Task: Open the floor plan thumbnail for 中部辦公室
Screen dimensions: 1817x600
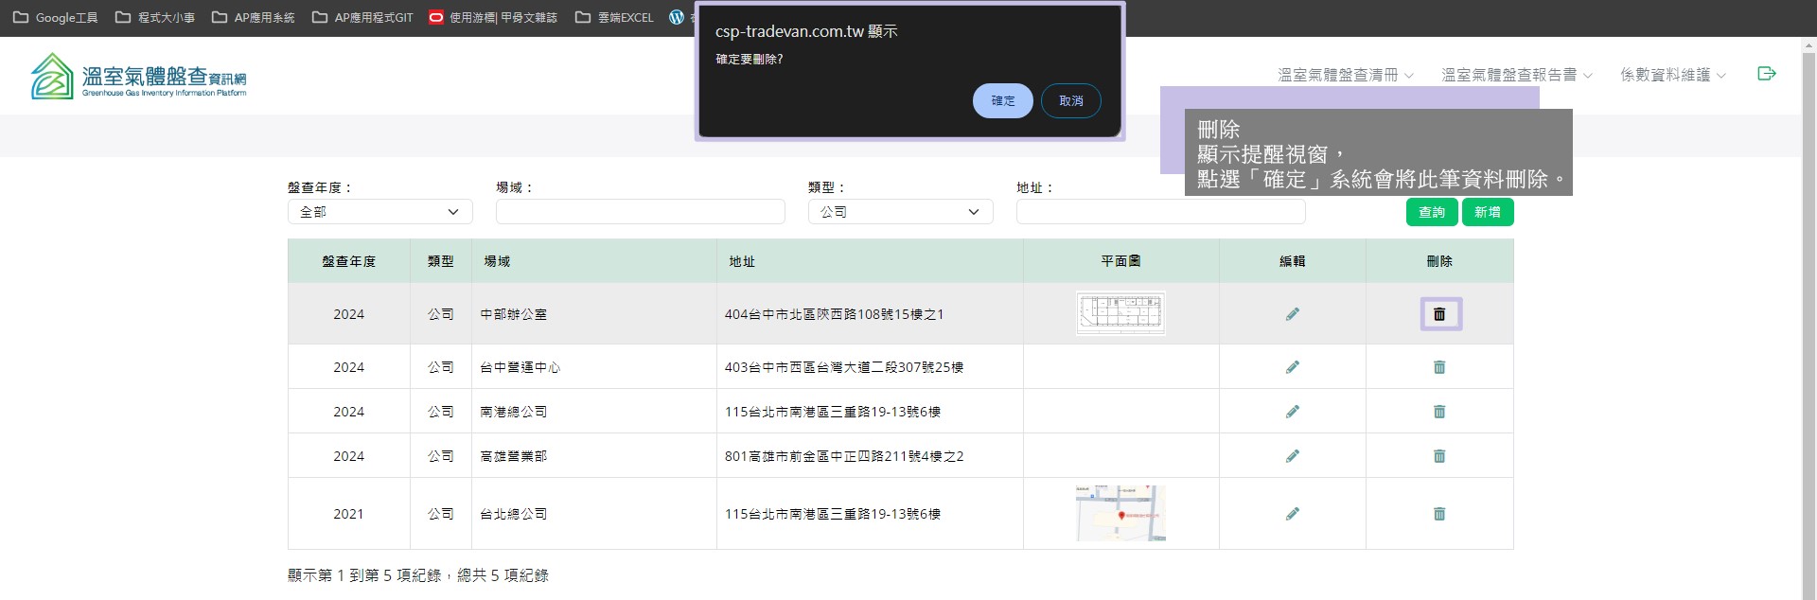Action: 1120,313
